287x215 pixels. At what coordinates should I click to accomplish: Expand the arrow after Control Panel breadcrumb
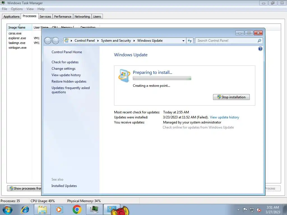pos(98,41)
